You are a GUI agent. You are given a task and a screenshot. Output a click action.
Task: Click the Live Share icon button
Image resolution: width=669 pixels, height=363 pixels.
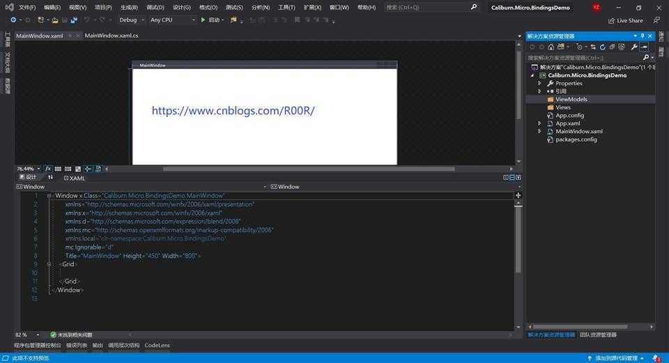pos(626,20)
